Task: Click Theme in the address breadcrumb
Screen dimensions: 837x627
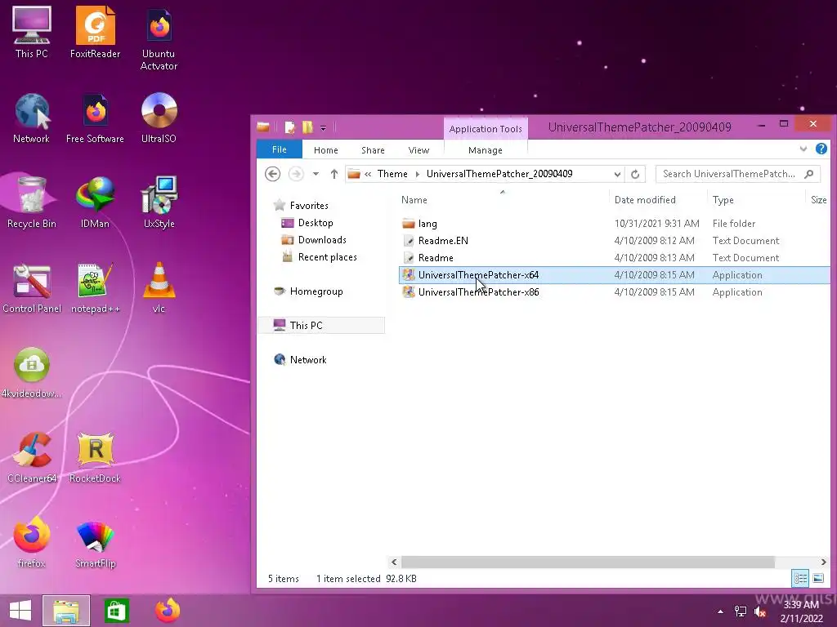Action: tap(392, 174)
